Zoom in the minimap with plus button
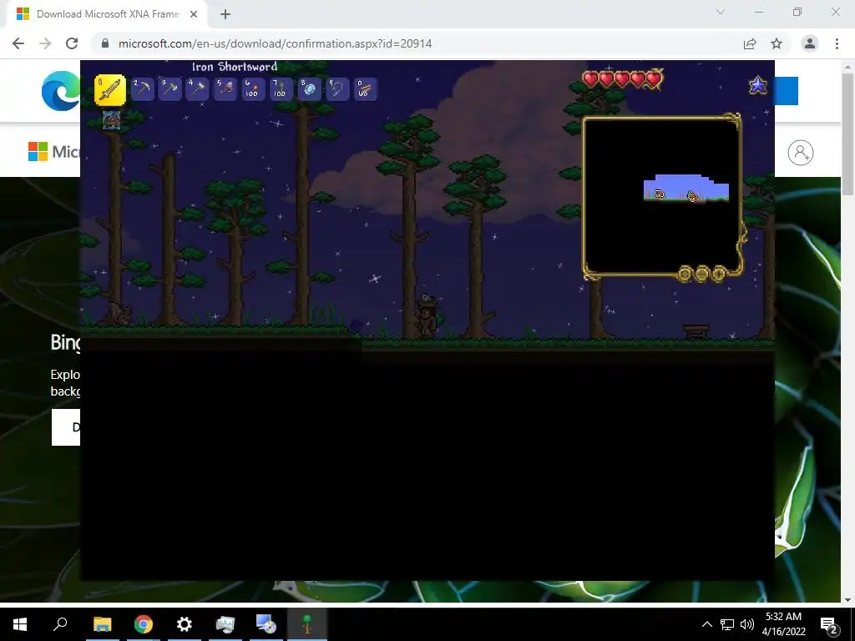Image resolution: width=855 pixels, height=641 pixels. [719, 273]
